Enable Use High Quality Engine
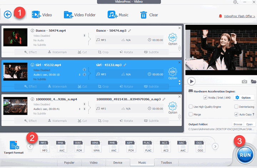 [x=191, y=107]
